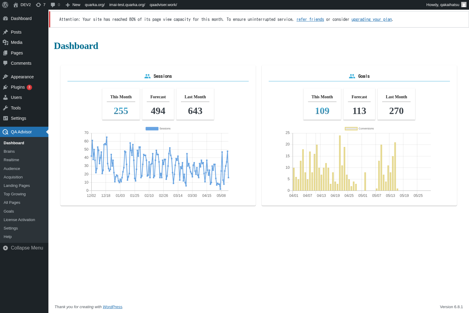Open the updates icon showing 7
Screen dimensions: 469x313
tap(38, 5)
